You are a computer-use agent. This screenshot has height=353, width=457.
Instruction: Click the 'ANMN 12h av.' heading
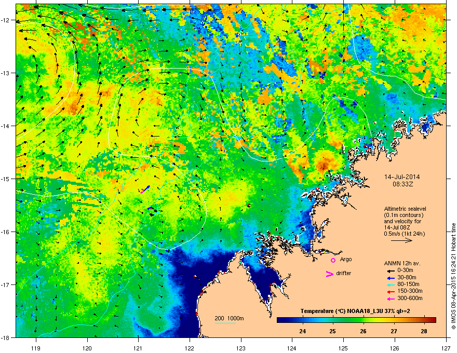click(402, 263)
